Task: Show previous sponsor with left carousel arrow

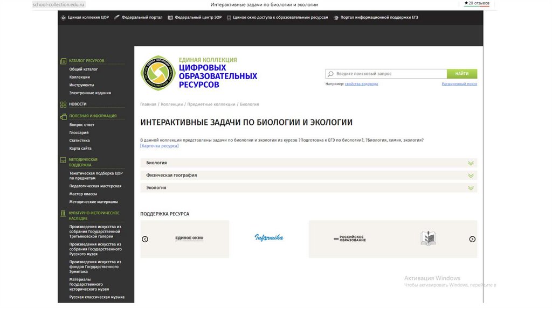Action: click(145, 239)
